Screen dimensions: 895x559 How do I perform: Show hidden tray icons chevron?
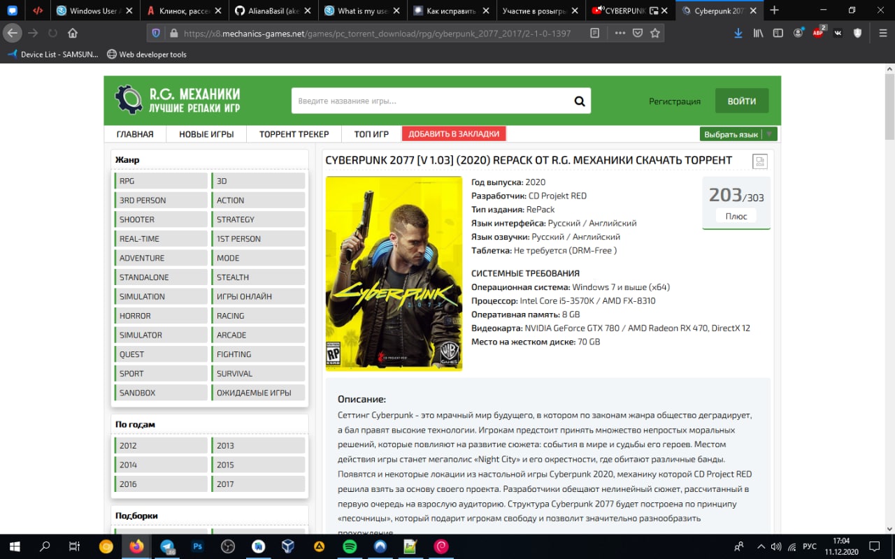pos(759,546)
